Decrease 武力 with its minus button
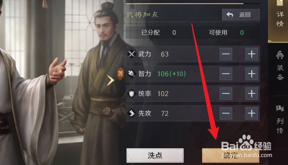The image size is (288, 165). [226, 54]
